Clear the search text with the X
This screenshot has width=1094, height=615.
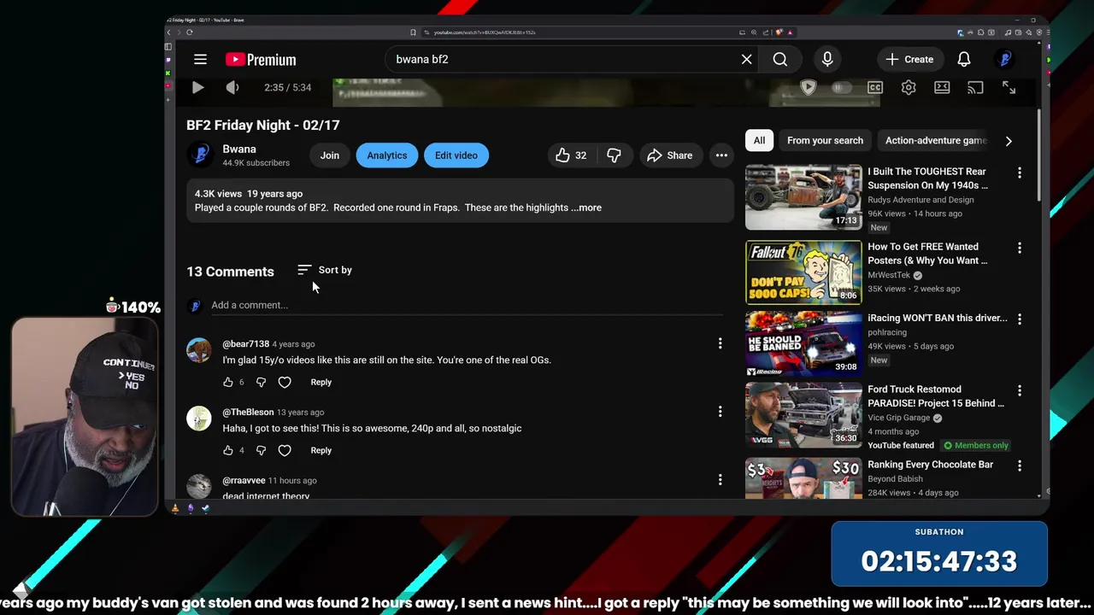746,59
